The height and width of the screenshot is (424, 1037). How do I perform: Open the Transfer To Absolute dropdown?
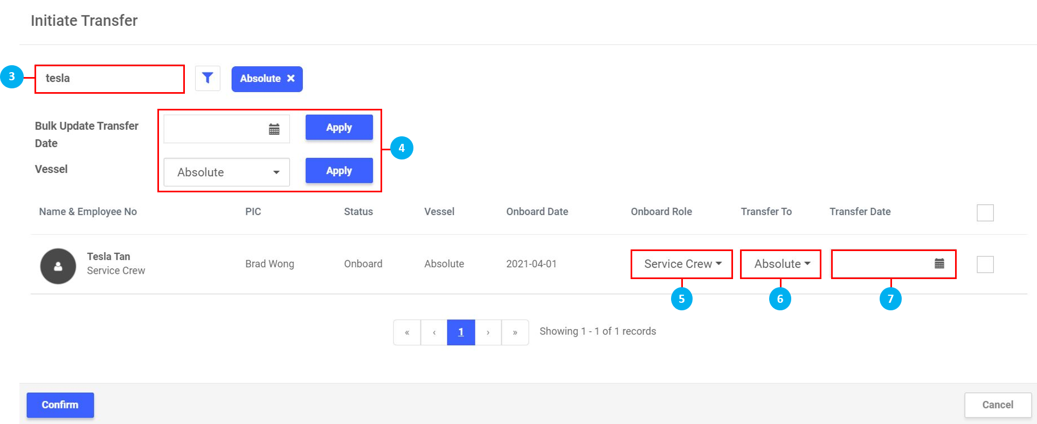click(x=780, y=264)
